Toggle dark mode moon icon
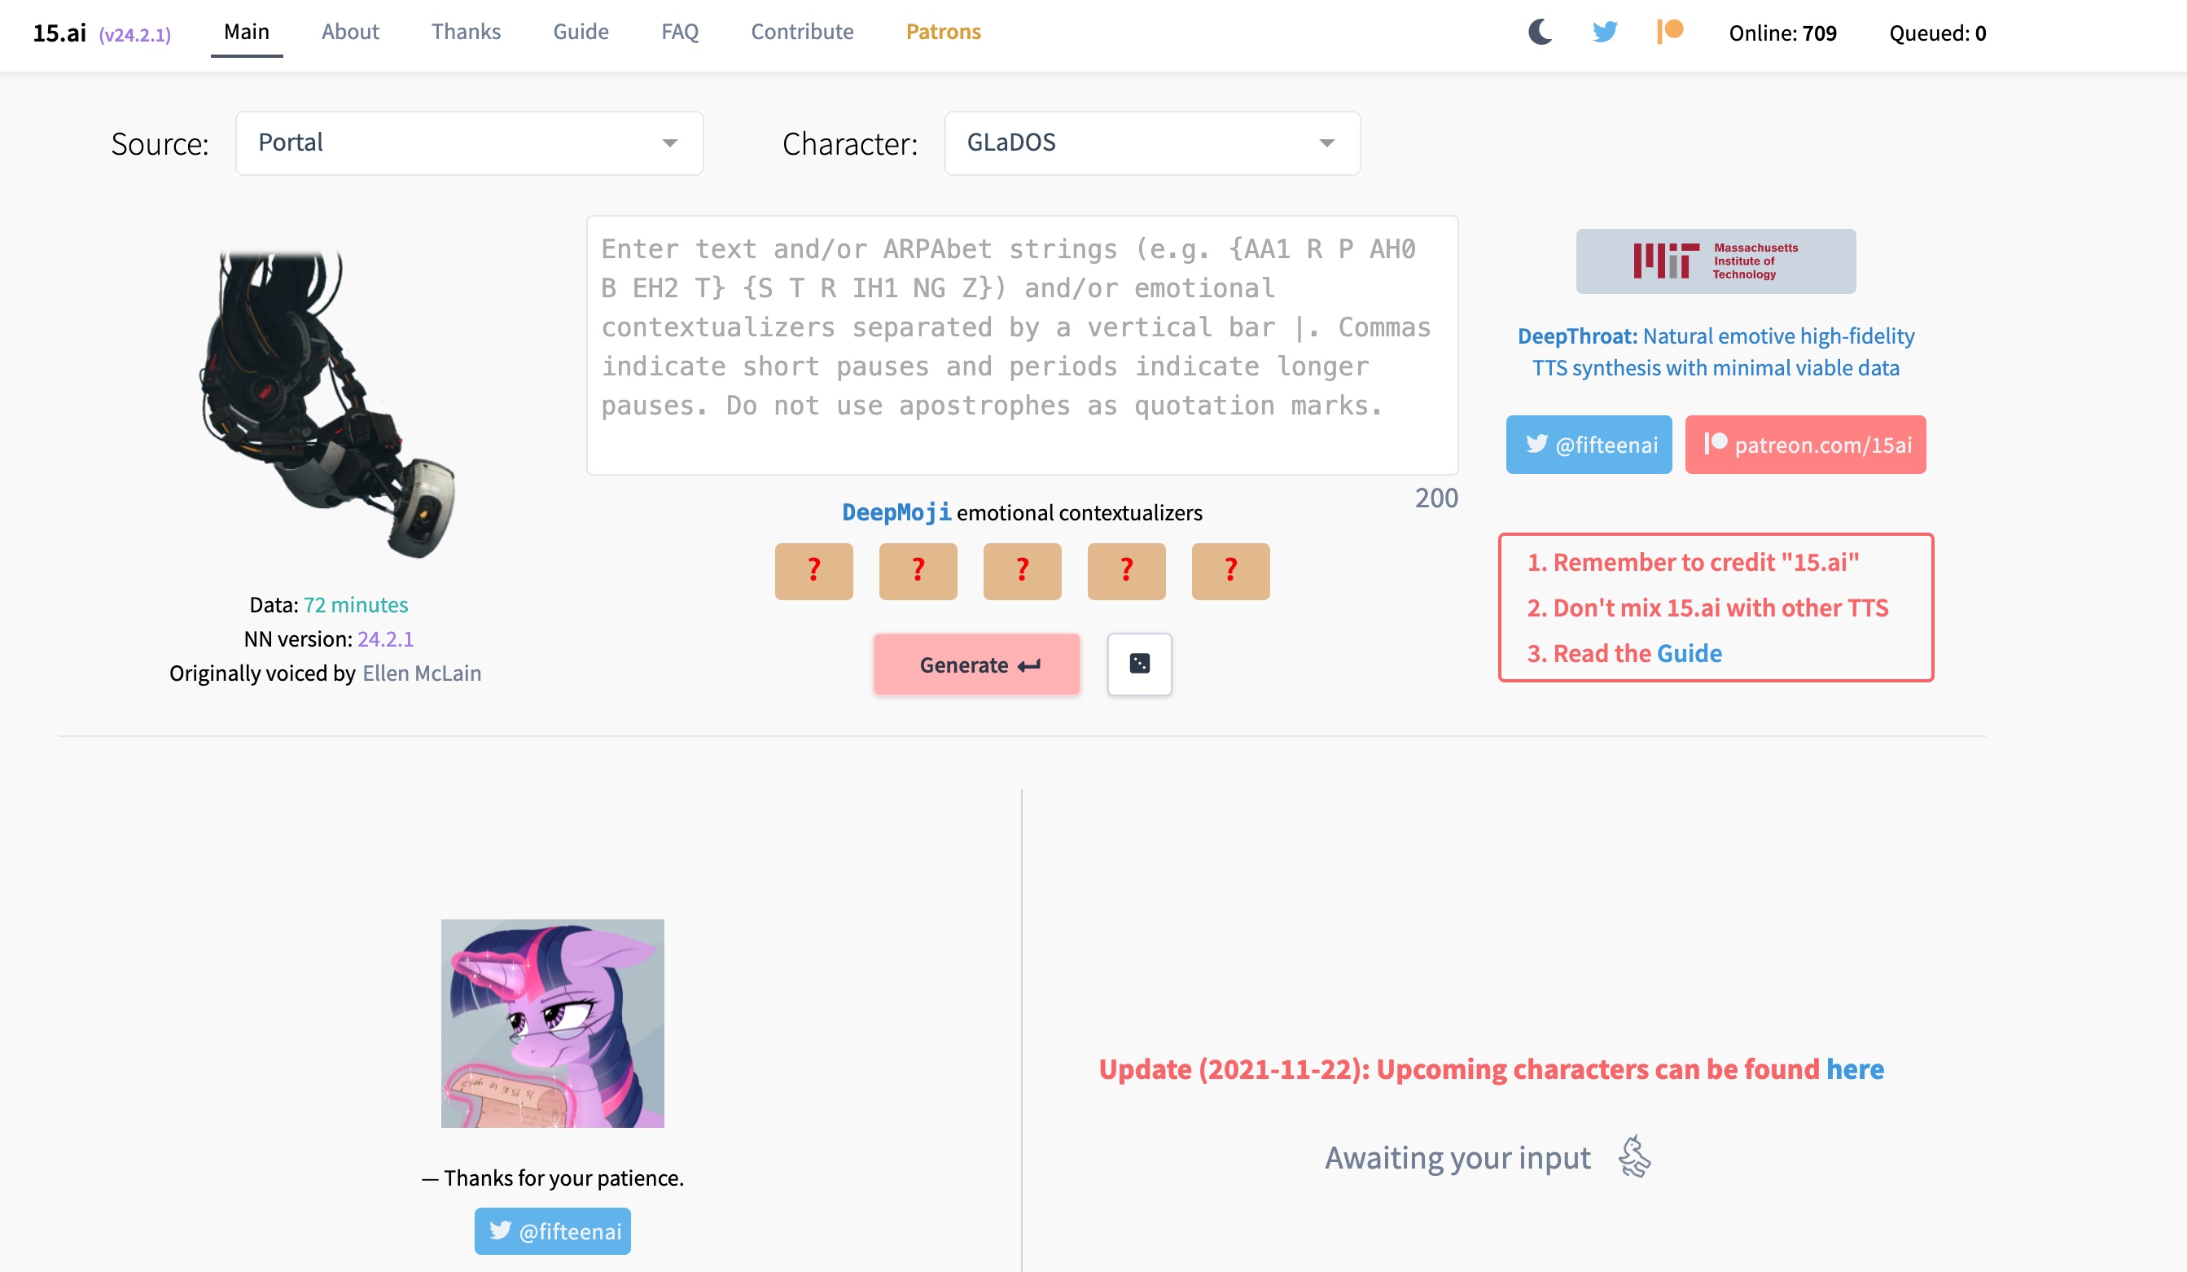The width and height of the screenshot is (2187, 1272). [1540, 32]
